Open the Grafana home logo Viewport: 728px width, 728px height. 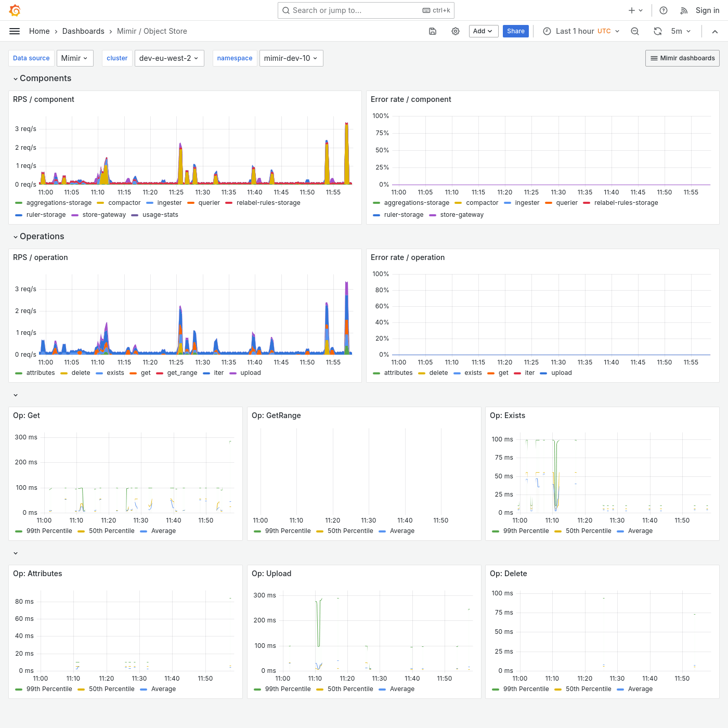(x=15, y=10)
